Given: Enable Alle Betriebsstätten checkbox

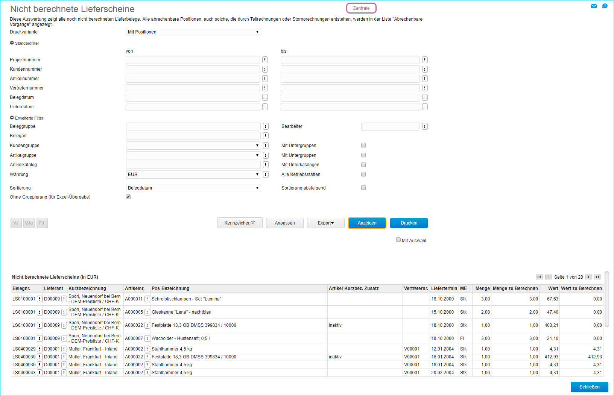Looking at the screenshot, I should point(363,174).
